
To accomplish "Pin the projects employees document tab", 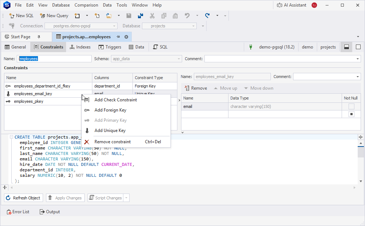I will 118,37.
